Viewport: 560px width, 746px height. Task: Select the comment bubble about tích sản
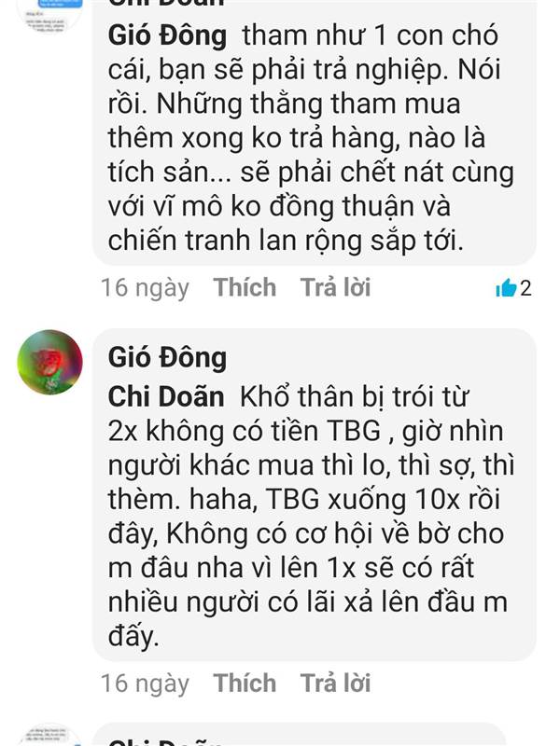pos(315,132)
